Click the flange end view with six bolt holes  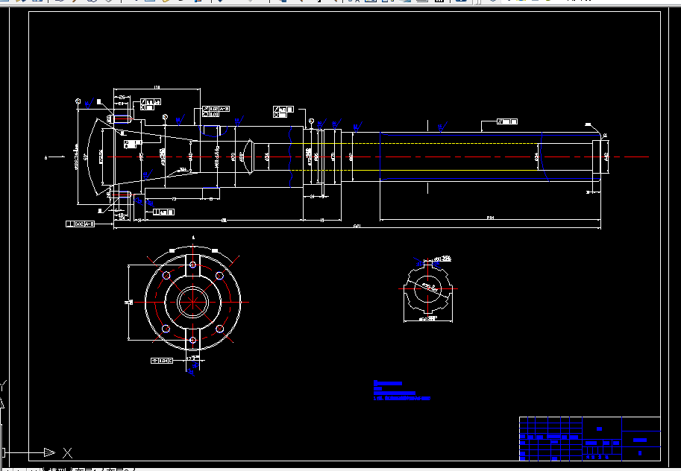click(193, 302)
